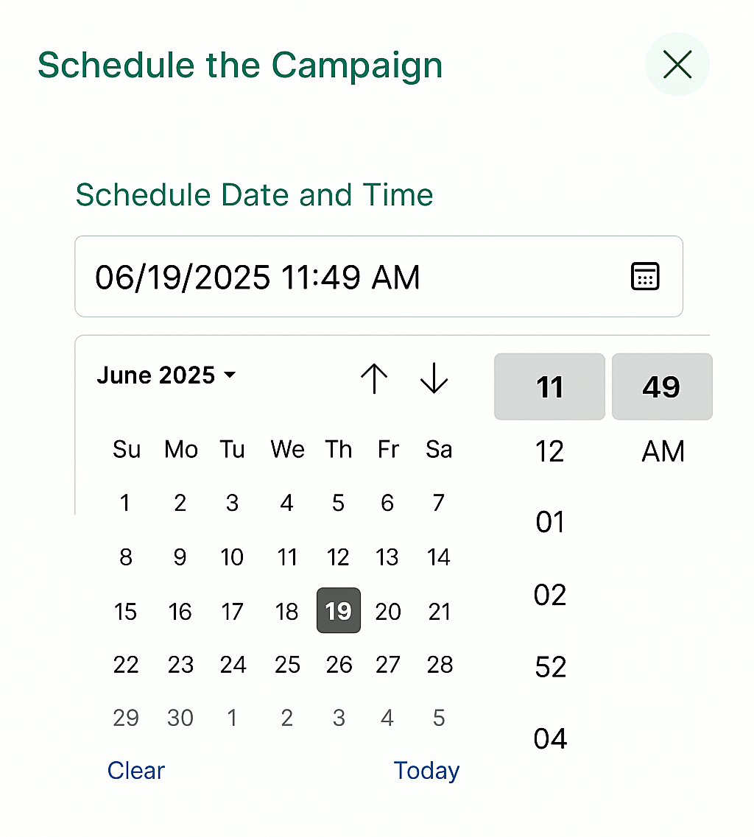Select hour 04 in hour list
This screenshot has height=837, width=754.
[550, 739]
